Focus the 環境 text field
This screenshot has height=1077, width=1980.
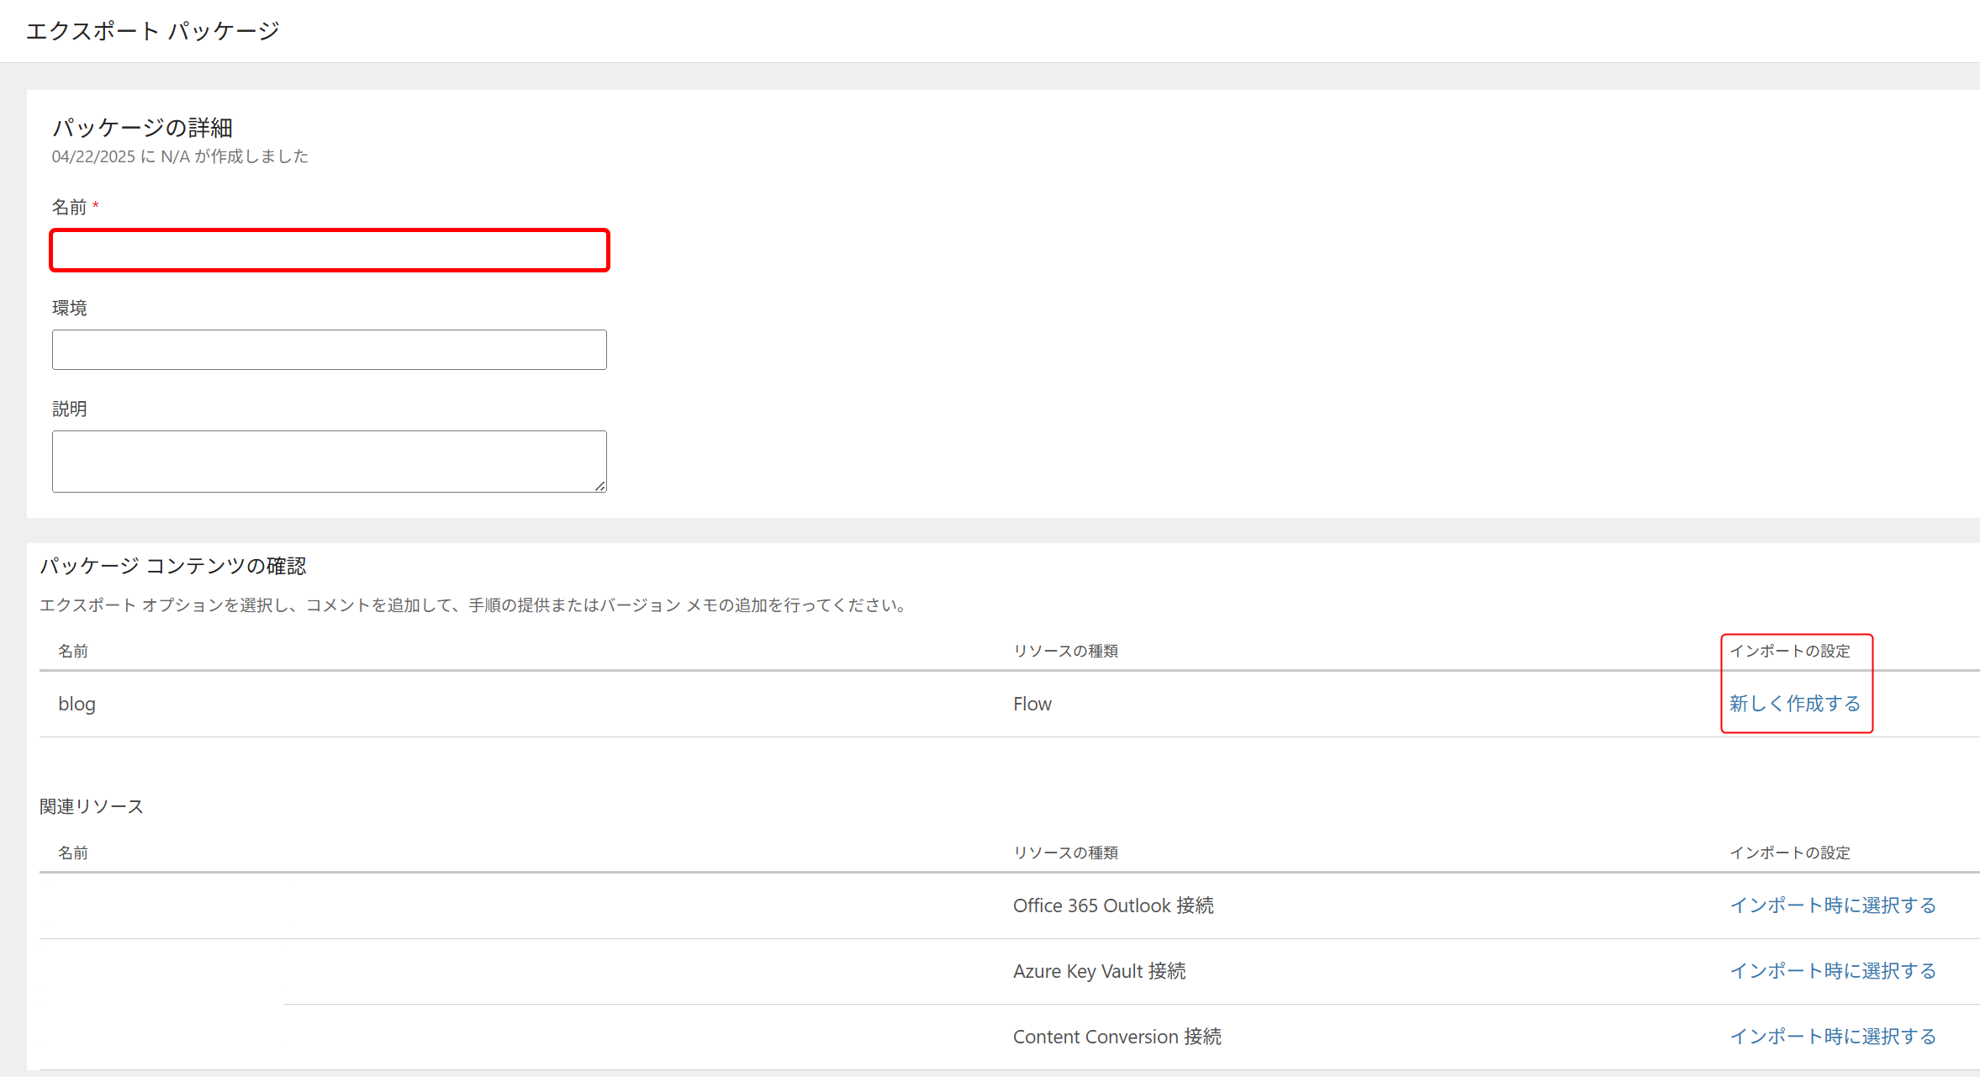(329, 350)
